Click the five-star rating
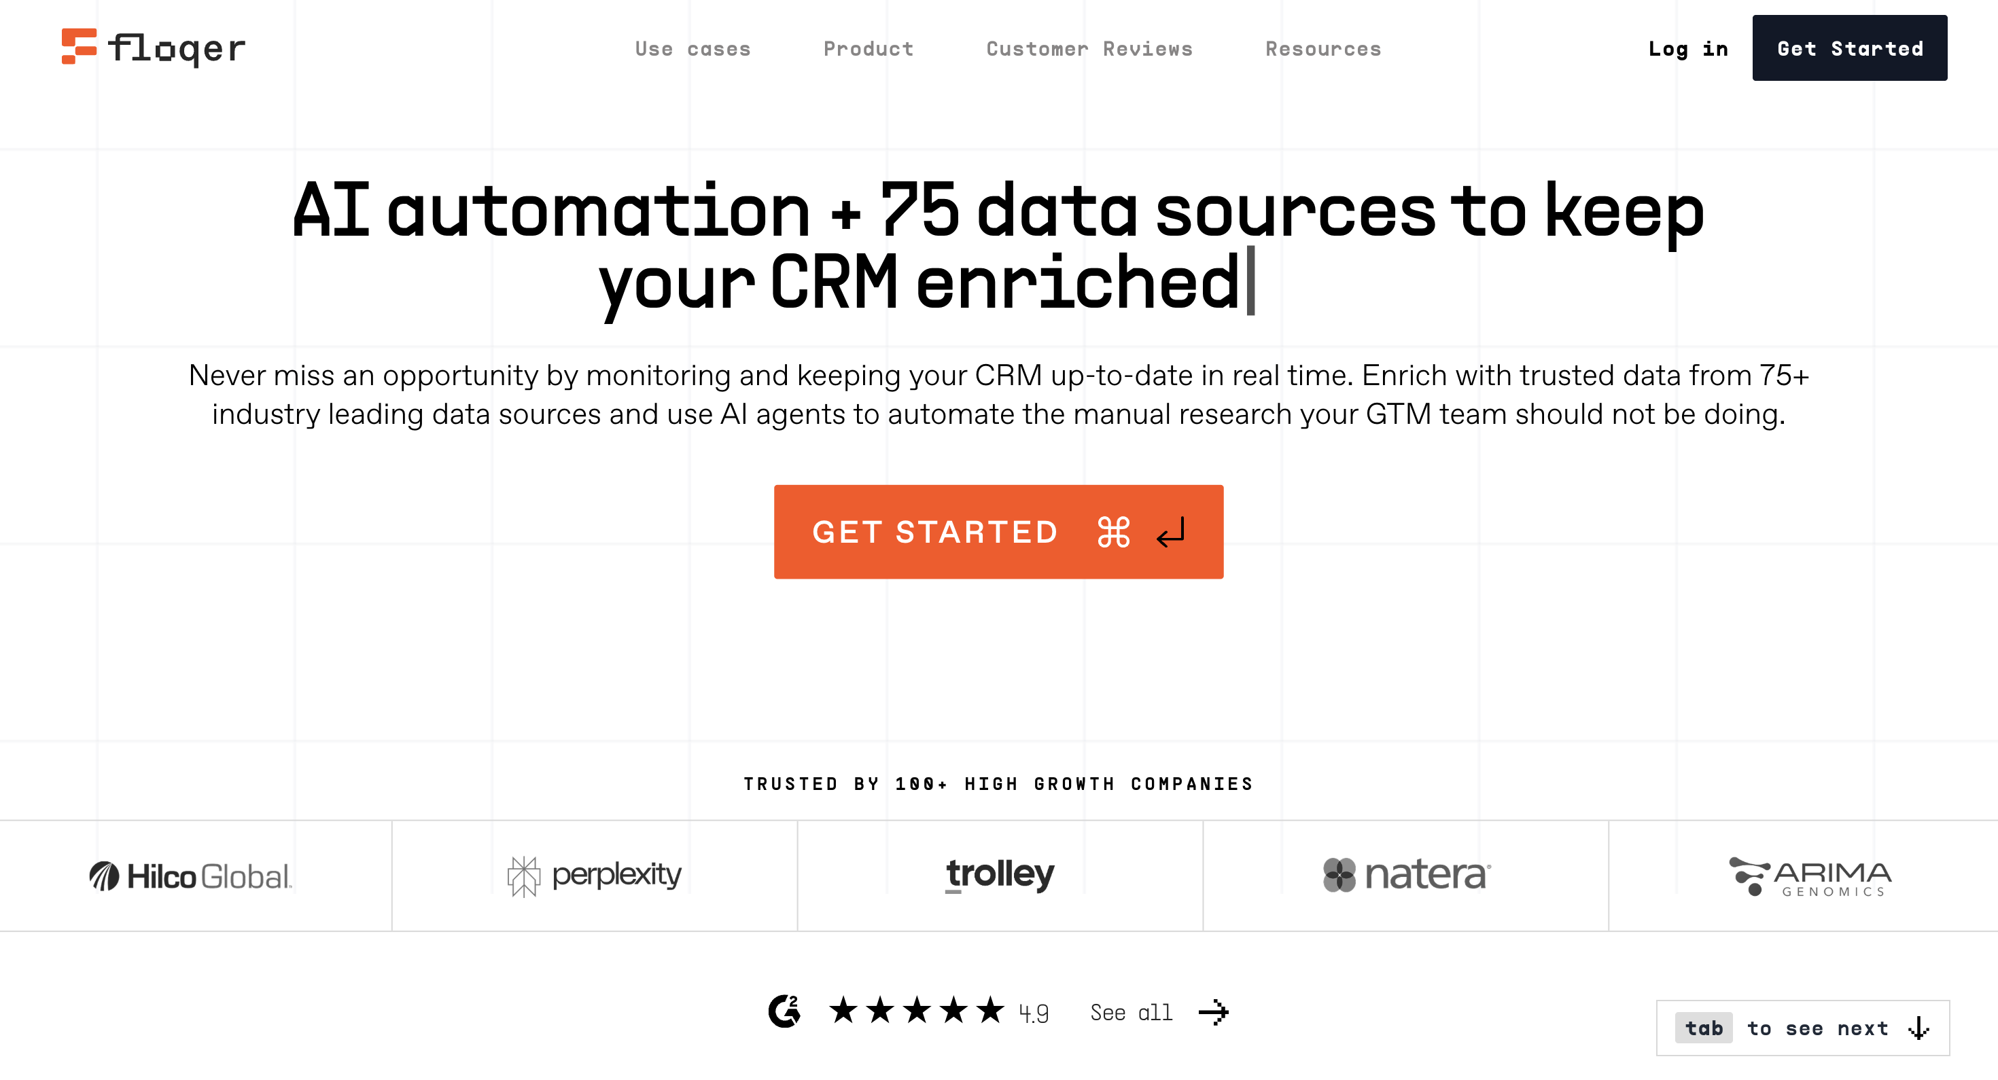The height and width of the screenshot is (1080, 1998). pyautogui.click(x=917, y=1011)
